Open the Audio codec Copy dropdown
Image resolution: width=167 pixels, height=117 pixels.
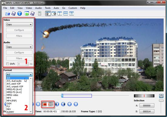click(19, 47)
